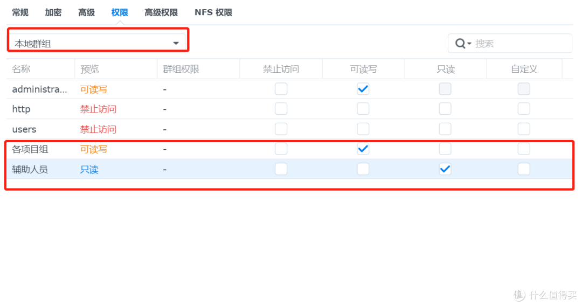This screenshot has height=307, width=582.
Task: Switch to the 加密 tab
Action: pyautogui.click(x=53, y=12)
